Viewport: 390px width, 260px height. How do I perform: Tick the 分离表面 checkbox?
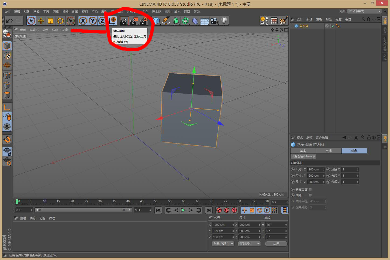click(x=310, y=190)
